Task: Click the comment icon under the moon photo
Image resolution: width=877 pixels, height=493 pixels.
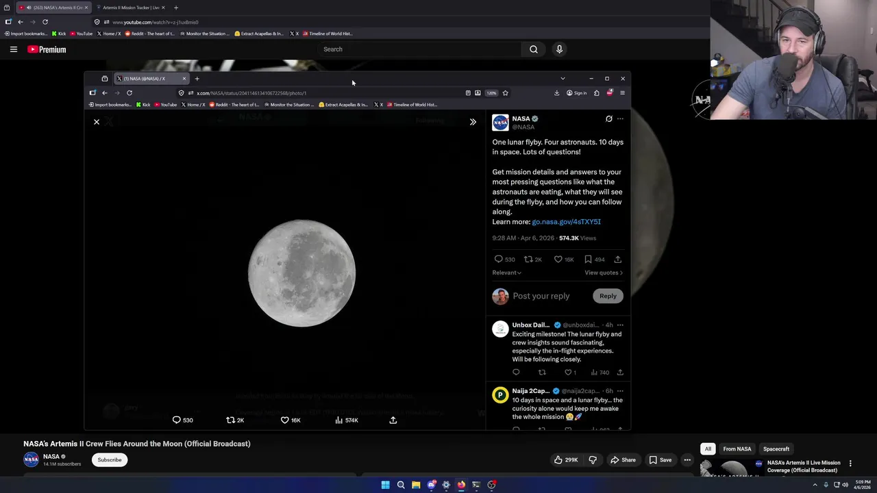Action: [x=176, y=420]
